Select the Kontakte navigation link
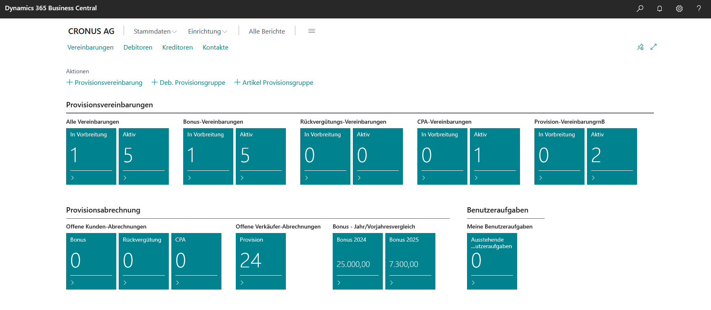711x310 pixels. click(215, 48)
